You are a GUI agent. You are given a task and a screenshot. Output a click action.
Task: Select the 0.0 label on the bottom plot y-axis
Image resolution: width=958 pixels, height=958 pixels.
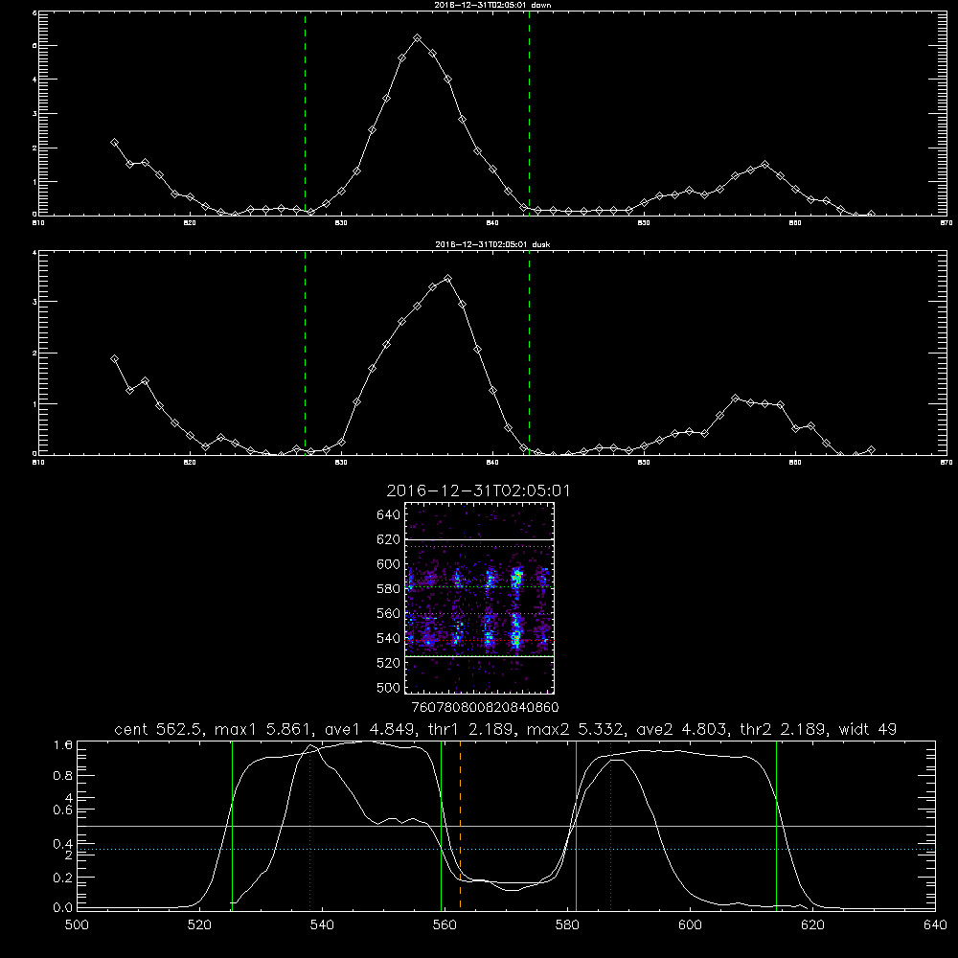63,908
